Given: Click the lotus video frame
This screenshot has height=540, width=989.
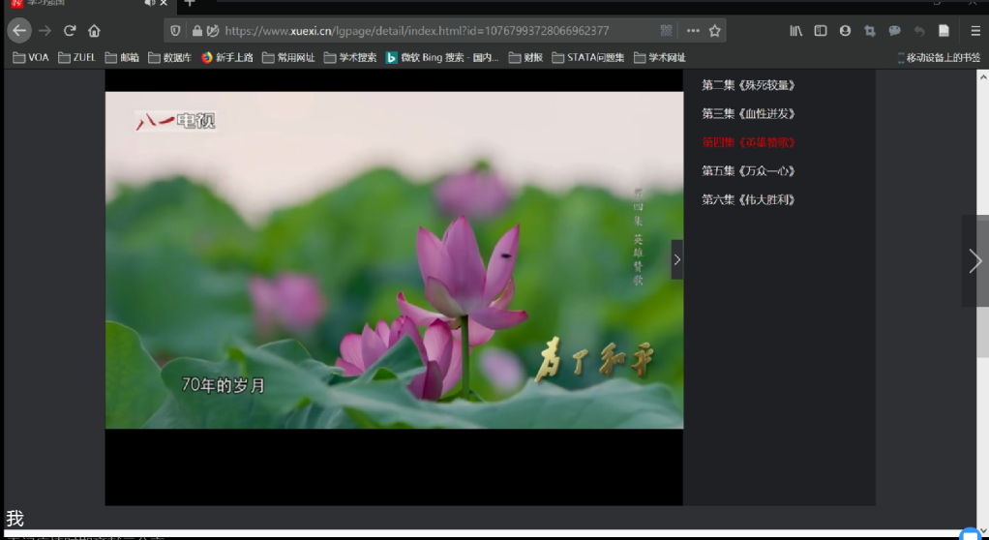Looking at the screenshot, I should tap(394, 259).
